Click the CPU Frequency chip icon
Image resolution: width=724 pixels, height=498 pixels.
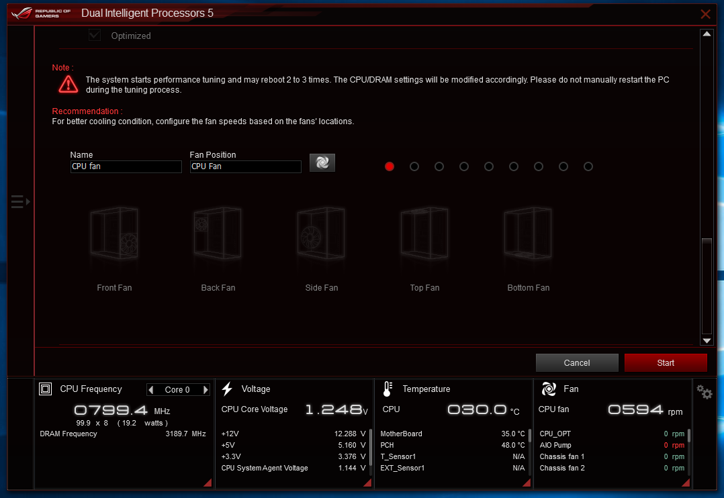coord(45,389)
